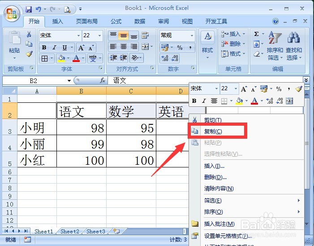Open Find and Select (查找和选择)
The image size is (314, 246).
tap(293, 46)
